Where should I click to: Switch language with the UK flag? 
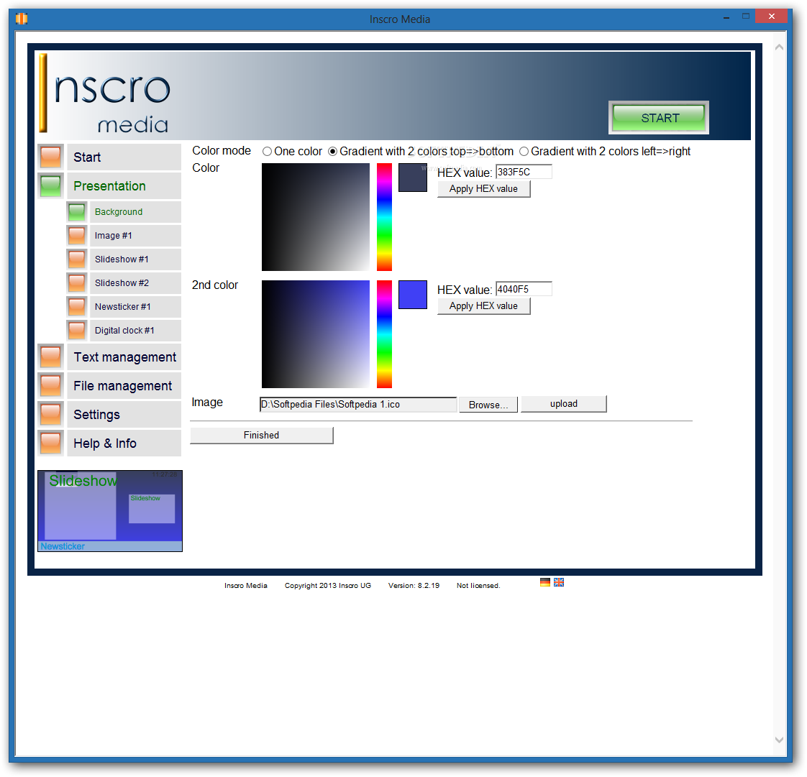pos(559,582)
